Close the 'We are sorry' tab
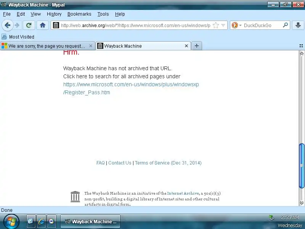Viewport: 305px width, 229px height. click(91, 46)
